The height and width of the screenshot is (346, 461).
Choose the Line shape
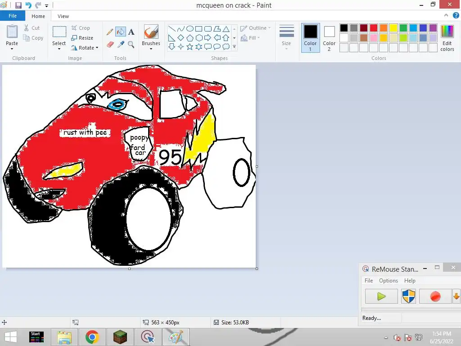172,28
